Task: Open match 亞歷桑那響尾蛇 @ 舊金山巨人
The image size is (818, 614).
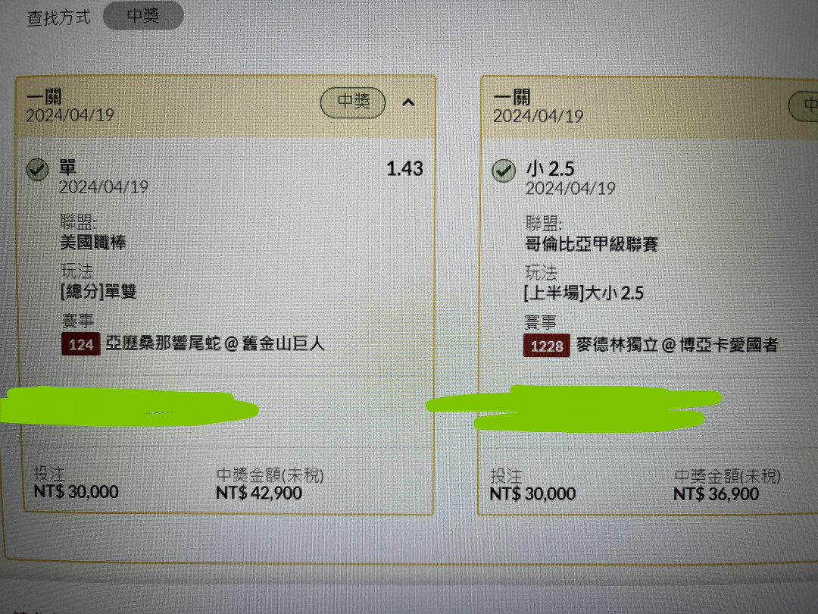Action: 215,343
